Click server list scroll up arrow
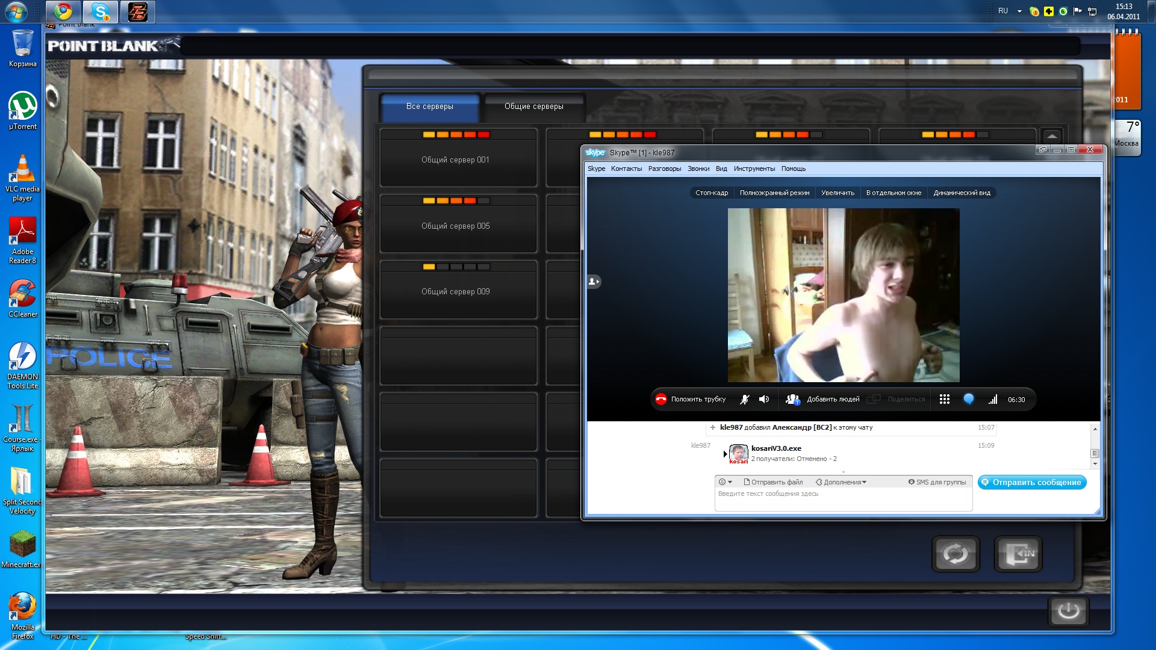The width and height of the screenshot is (1156, 650). pyautogui.click(x=1051, y=136)
